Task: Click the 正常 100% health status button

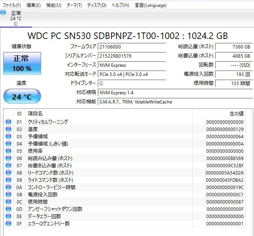Action: (x=22, y=63)
